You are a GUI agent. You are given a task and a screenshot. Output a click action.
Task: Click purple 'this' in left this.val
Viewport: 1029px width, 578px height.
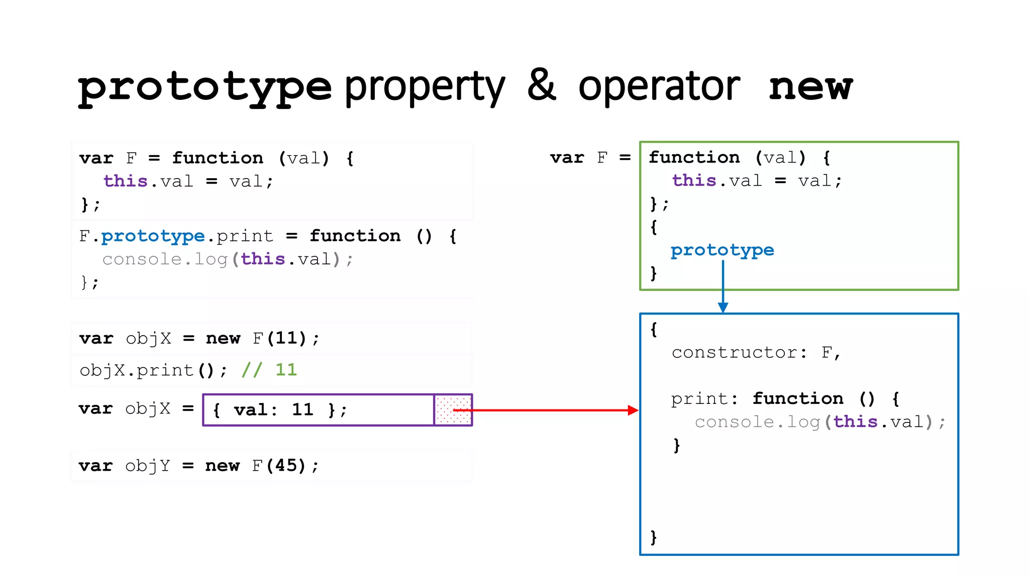125,181
